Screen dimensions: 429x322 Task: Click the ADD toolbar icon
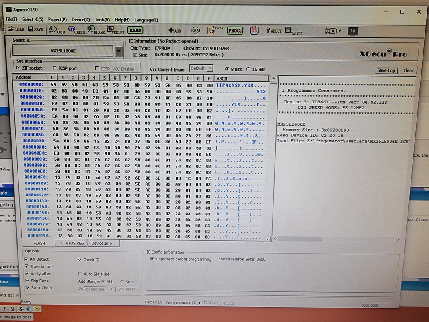coord(174,31)
